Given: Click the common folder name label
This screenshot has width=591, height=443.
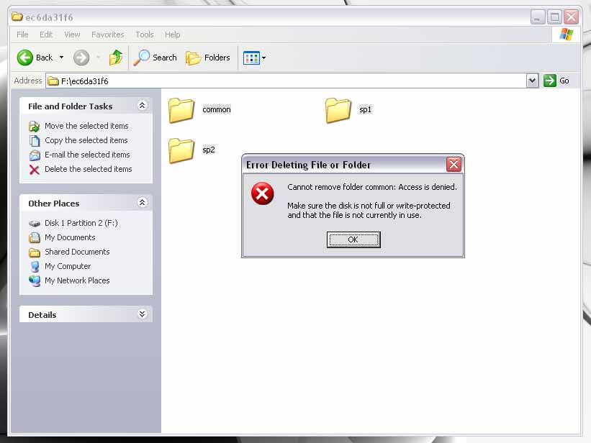Looking at the screenshot, I should point(217,109).
